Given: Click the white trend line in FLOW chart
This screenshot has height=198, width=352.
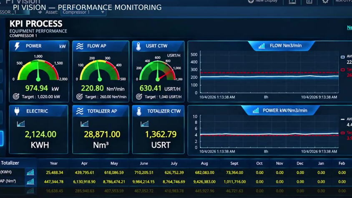Looking at the screenshot, I should point(269,77).
